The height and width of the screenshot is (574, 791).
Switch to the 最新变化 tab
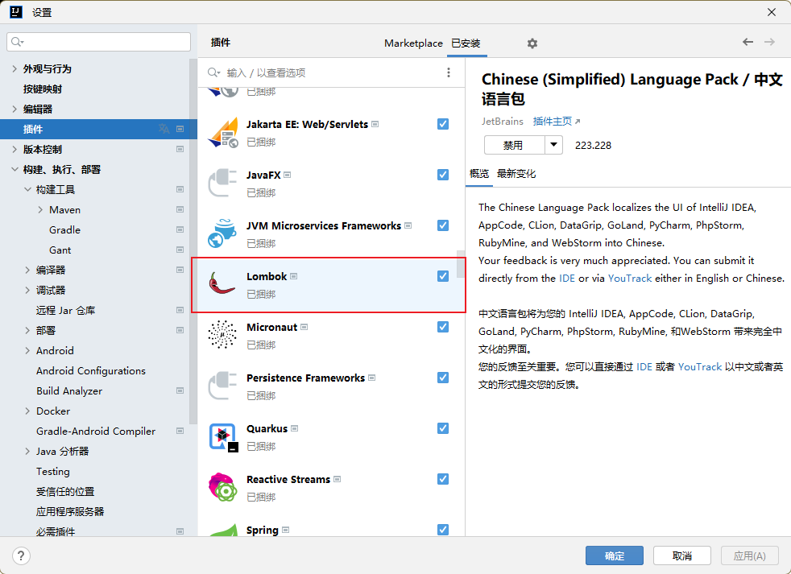(x=516, y=174)
